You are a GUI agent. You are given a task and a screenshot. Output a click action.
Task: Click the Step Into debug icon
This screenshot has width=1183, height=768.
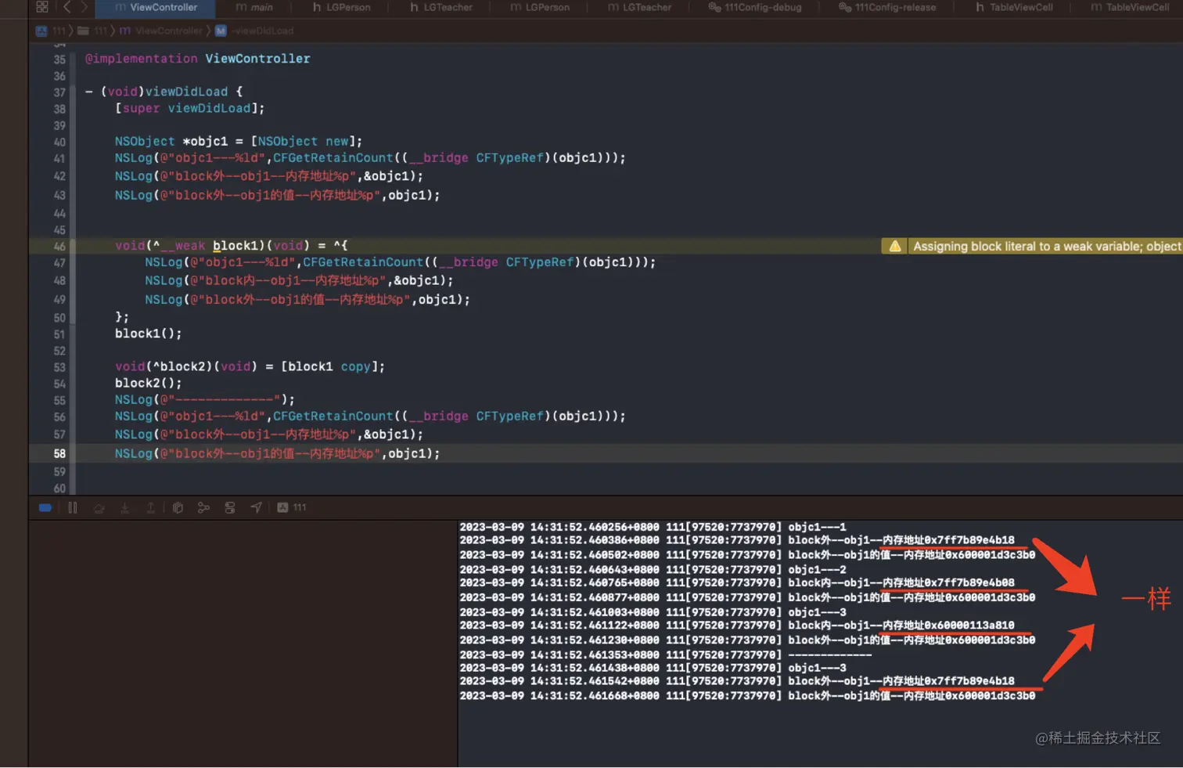tap(124, 507)
